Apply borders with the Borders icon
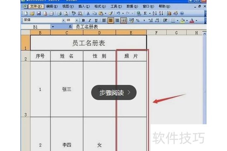This screenshot has height=151, width=227. [x=173, y=21]
